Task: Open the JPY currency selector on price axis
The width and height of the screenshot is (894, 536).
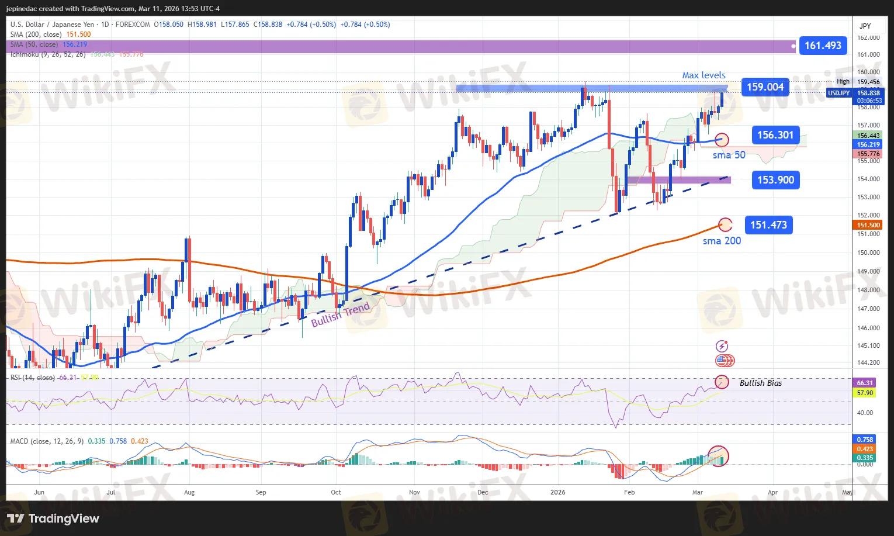Action: coord(865,26)
